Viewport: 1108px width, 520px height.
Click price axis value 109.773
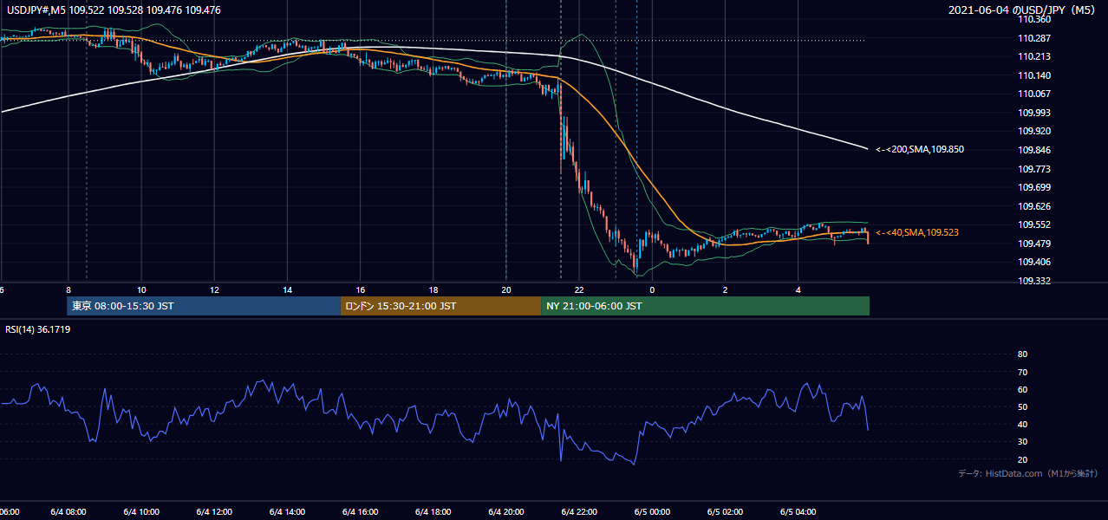point(1034,168)
